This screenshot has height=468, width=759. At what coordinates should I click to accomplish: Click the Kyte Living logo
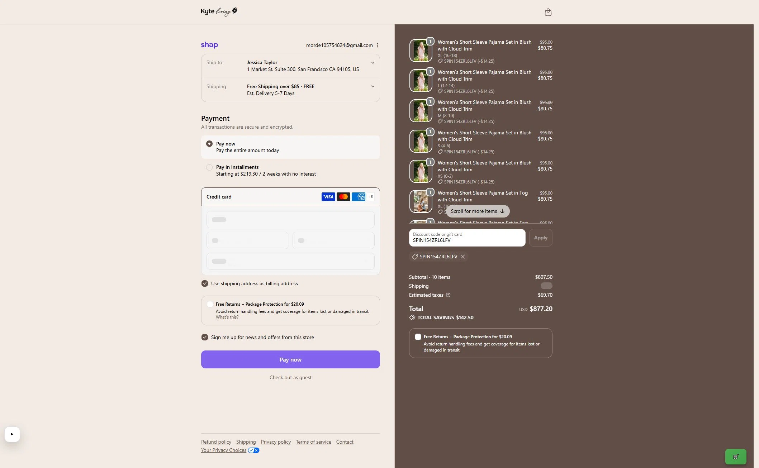(x=219, y=12)
